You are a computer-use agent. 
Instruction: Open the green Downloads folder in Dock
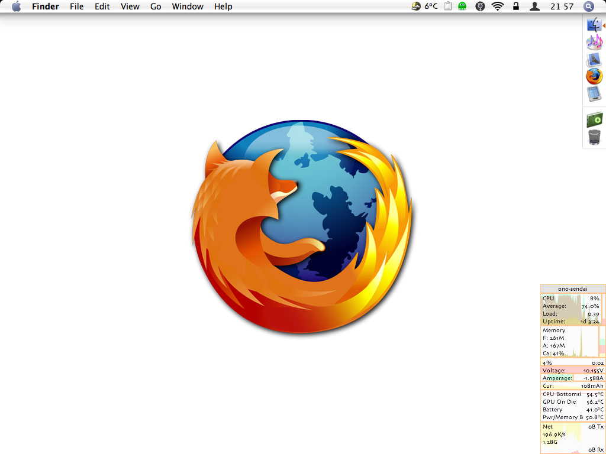594,120
